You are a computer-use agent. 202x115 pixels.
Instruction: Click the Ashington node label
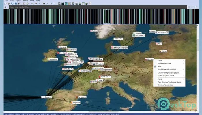(72, 49)
